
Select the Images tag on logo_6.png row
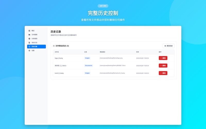[87, 58]
